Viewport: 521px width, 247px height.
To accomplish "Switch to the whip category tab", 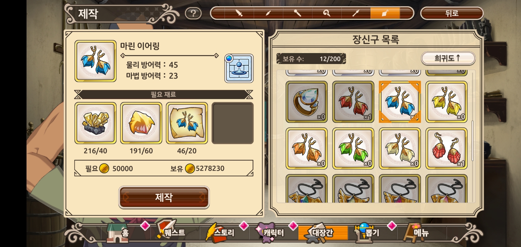I will [327, 13].
